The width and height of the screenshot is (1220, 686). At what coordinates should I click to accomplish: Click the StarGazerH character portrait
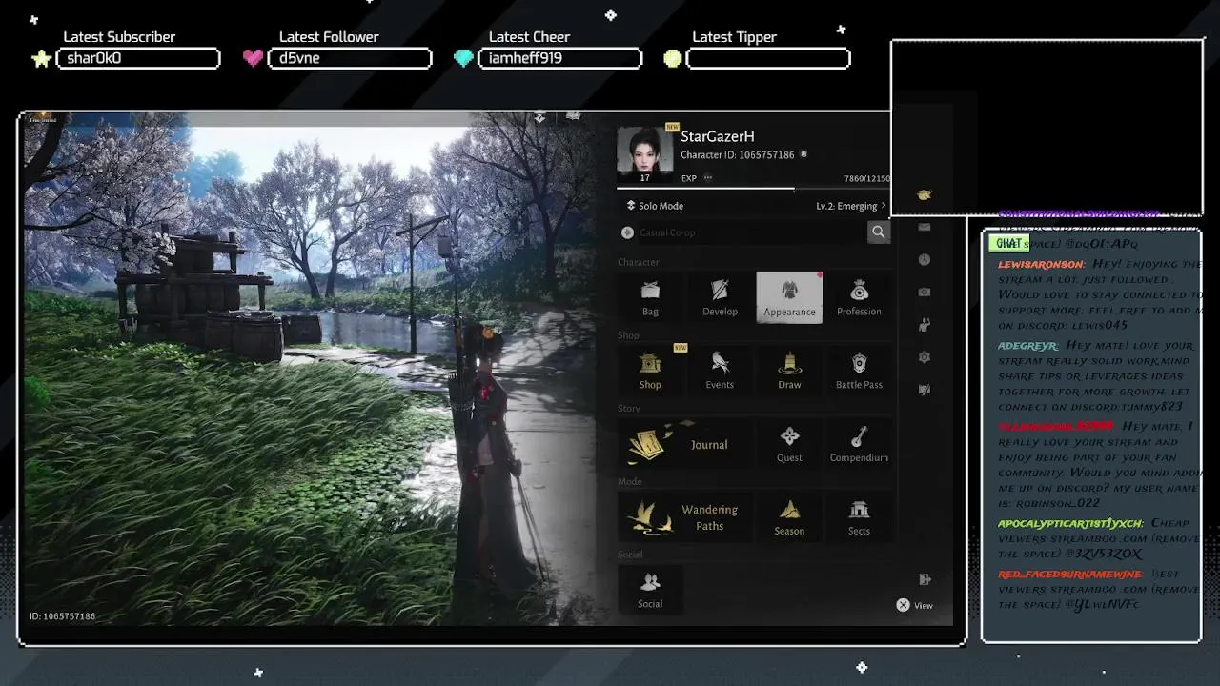coord(645,154)
